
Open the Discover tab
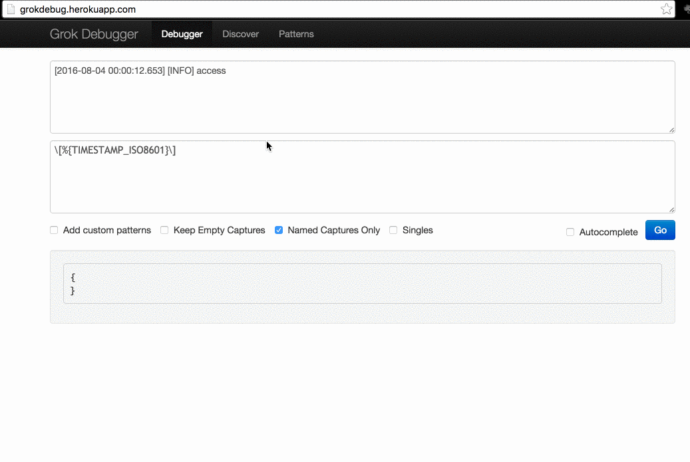point(241,34)
